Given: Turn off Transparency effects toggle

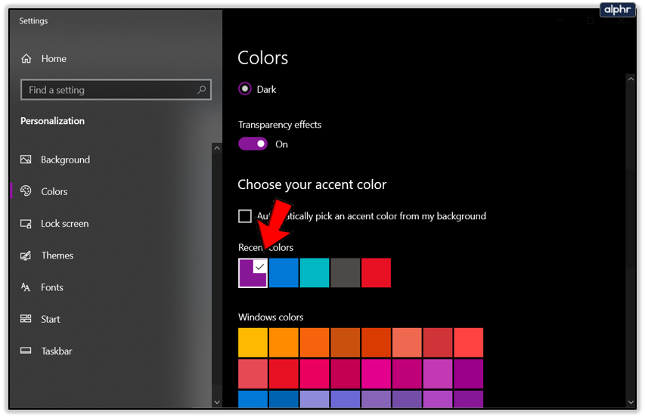Looking at the screenshot, I should (x=253, y=144).
